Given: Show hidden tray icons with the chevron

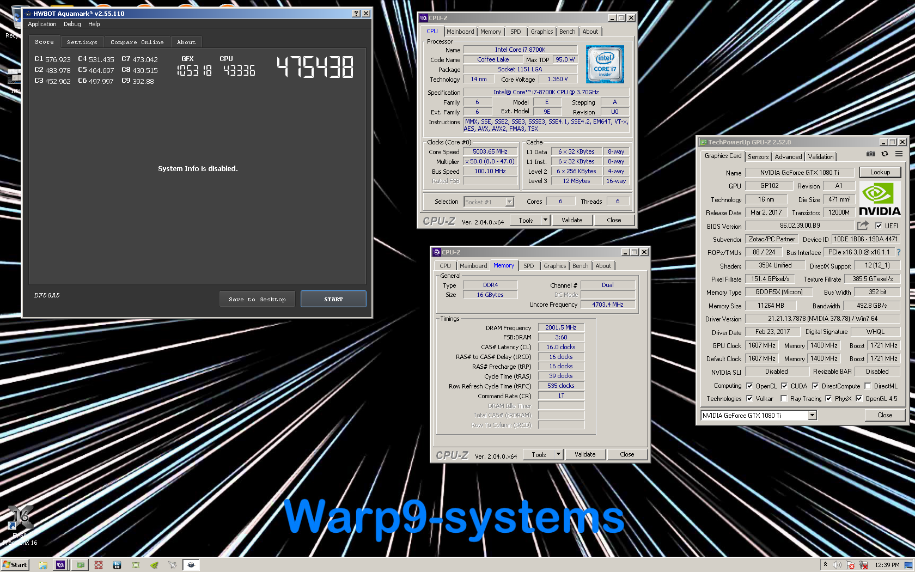Looking at the screenshot, I should (826, 564).
